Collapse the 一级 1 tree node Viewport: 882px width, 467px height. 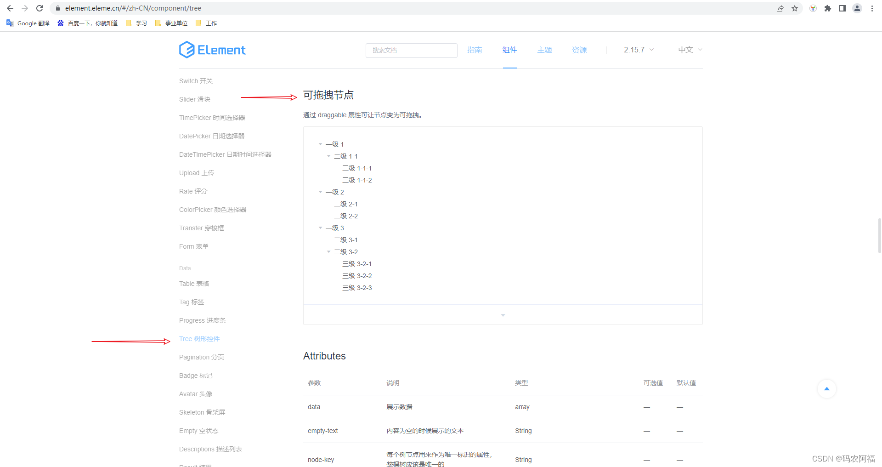coord(321,144)
